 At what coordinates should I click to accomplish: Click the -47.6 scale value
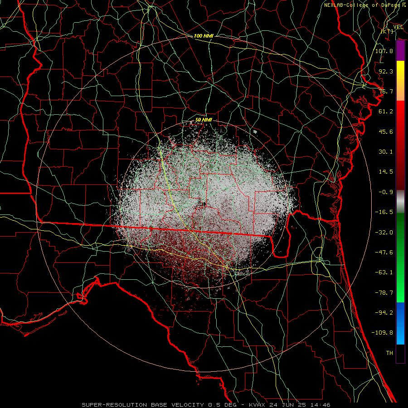[x=384, y=253]
